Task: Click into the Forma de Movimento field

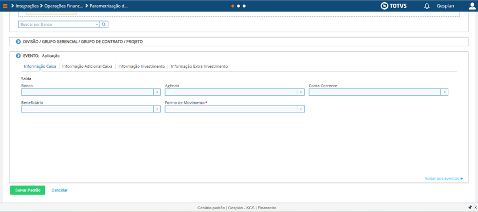Action: (x=231, y=109)
